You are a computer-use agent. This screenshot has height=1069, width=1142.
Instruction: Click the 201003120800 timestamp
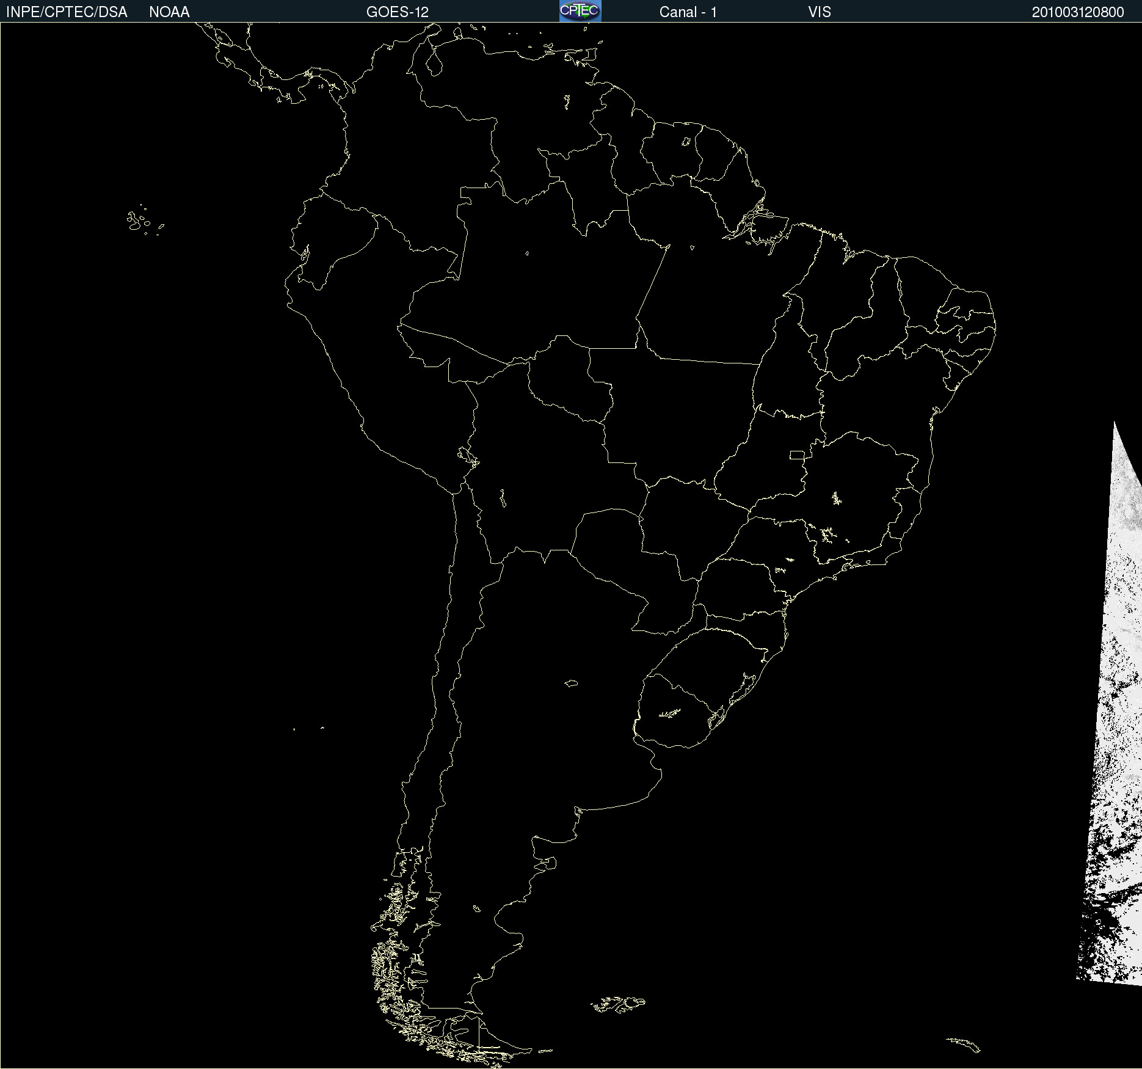(x=1078, y=12)
